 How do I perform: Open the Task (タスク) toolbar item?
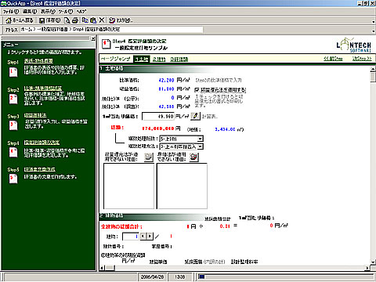pos(121,20)
